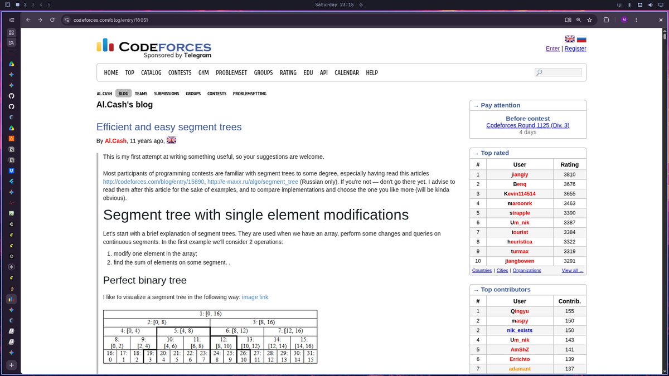Open the HELP menu item
The image size is (669, 376).
[372, 72]
